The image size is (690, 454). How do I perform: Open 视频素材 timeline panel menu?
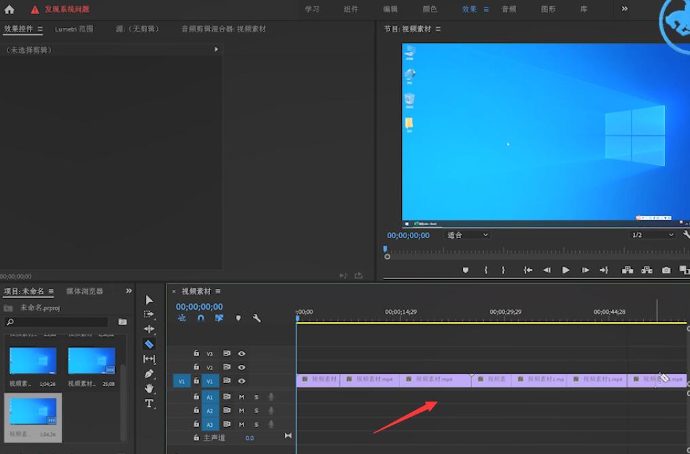point(218,291)
